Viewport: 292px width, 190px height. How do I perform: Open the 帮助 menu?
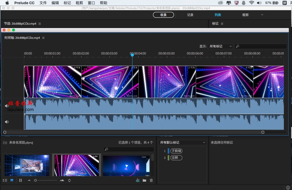[x=103, y=3]
